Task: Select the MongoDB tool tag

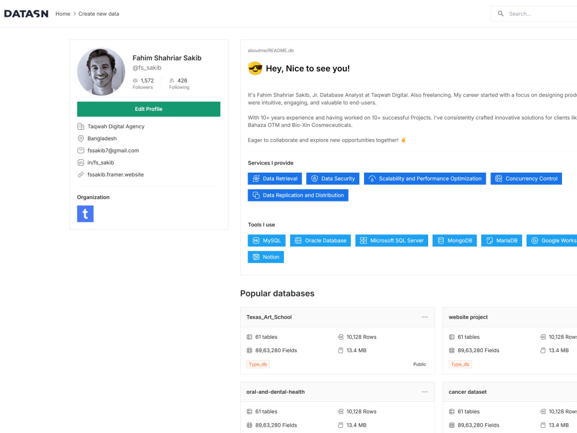Action: tap(455, 240)
